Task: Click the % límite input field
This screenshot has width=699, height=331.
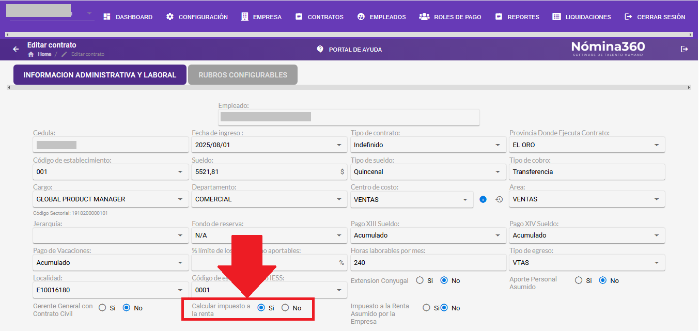Action: [x=269, y=263]
